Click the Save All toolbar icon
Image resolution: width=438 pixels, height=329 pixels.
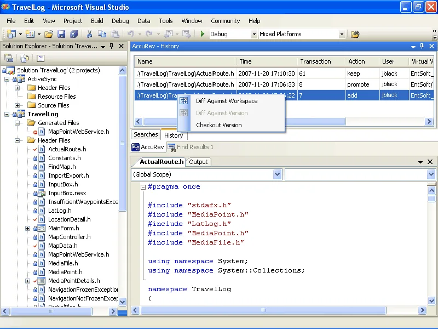[x=74, y=34]
